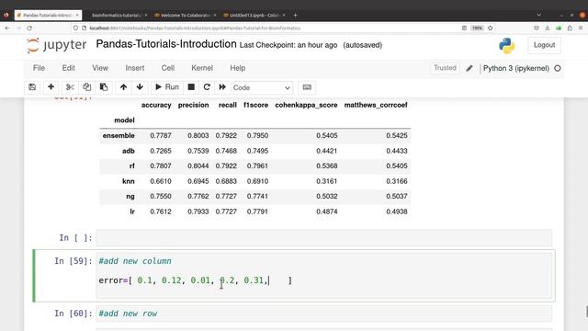
Task: Click lr f1score value 0.7791
Action: pos(257,211)
